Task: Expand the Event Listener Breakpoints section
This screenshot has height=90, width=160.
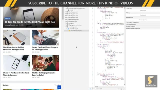Action: (126, 28)
